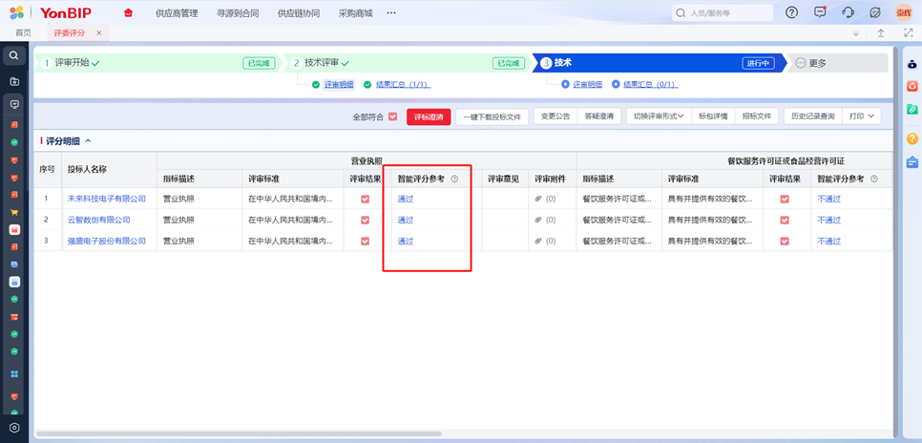Click the customer service headset icon
Screen dimensions: 922x443
[x=848, y=12]
